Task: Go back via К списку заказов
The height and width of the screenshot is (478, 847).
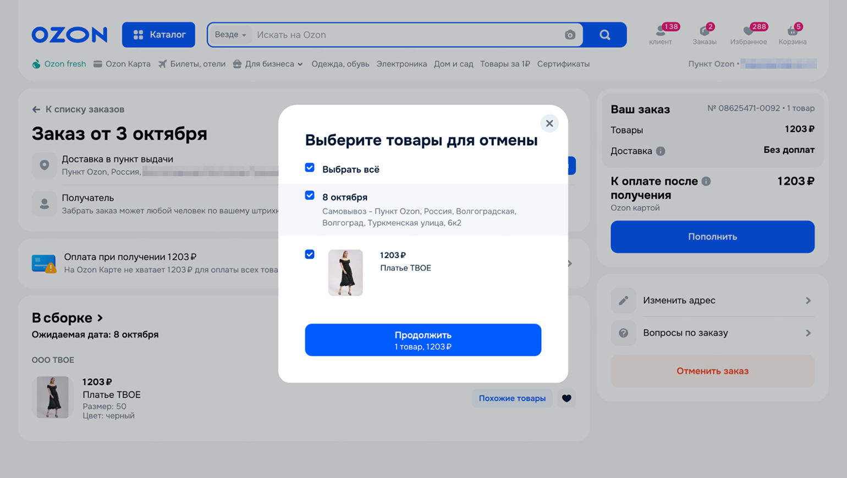Action: [78, 109]
